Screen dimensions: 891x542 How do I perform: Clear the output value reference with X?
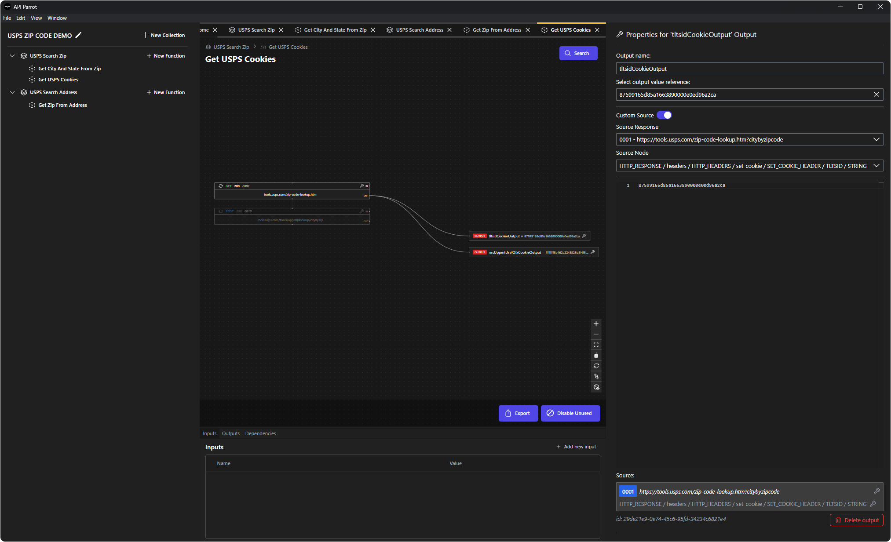(876, 95)
